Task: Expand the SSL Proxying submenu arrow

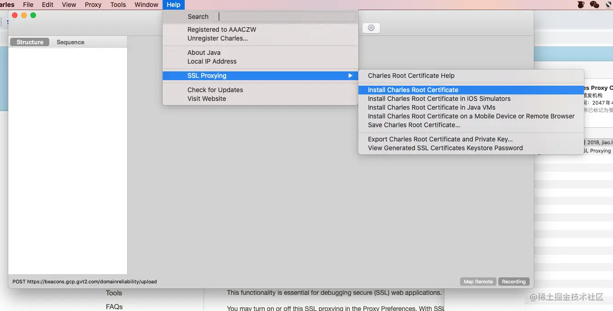Action: click(x=350, y=76)
